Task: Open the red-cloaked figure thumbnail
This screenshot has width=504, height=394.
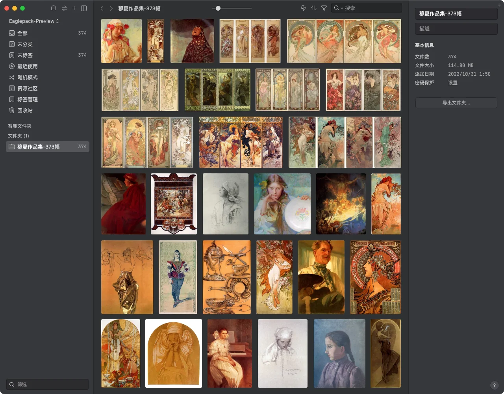Action: pyautogui.click(x=123, y=204)
